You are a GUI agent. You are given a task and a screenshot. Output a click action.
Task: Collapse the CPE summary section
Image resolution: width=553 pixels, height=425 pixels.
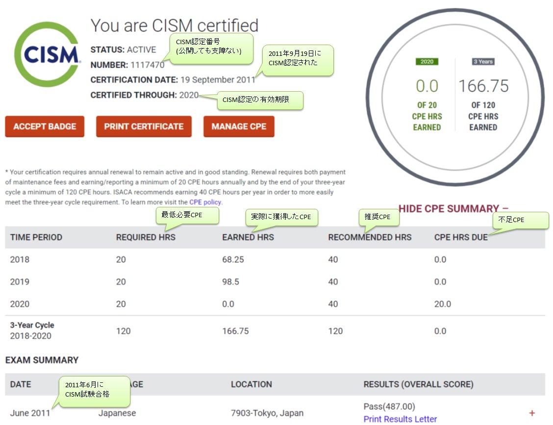[x=453, y=209]
